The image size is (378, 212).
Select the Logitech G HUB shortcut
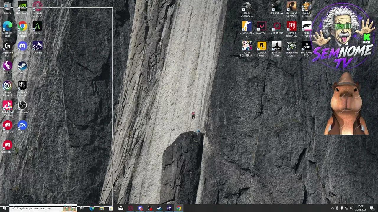tap(7, 49)
